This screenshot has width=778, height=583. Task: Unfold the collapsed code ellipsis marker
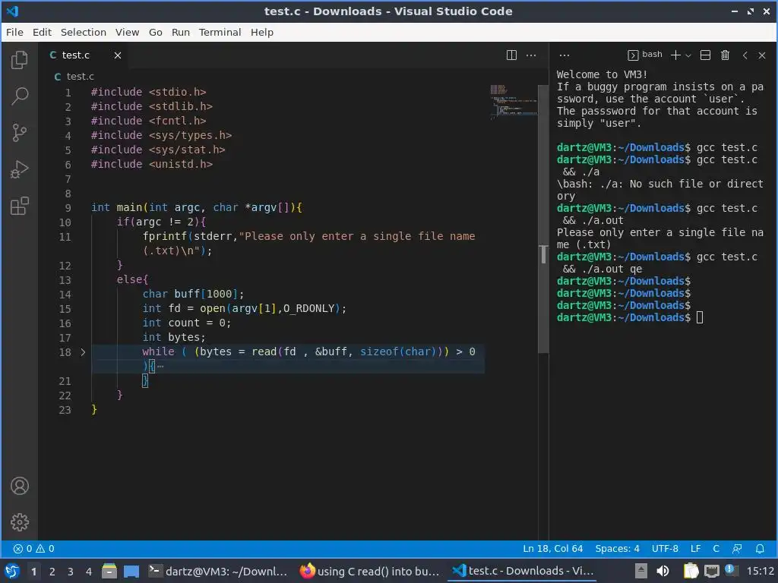160,367
